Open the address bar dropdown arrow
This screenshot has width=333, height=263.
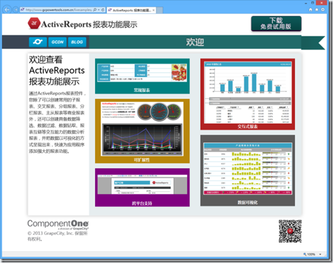[99, 10]
